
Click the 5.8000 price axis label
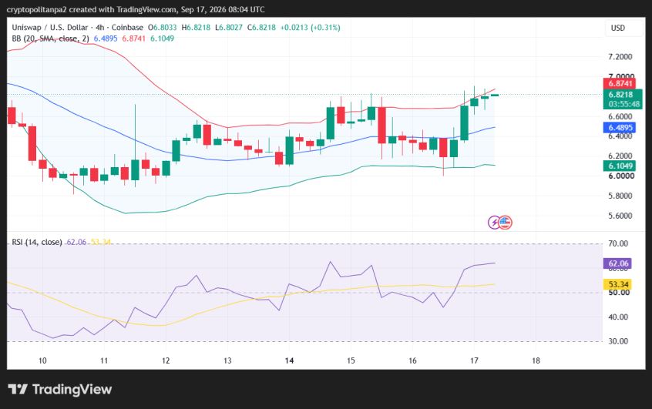pyautogui.click(x=620, y=196)
